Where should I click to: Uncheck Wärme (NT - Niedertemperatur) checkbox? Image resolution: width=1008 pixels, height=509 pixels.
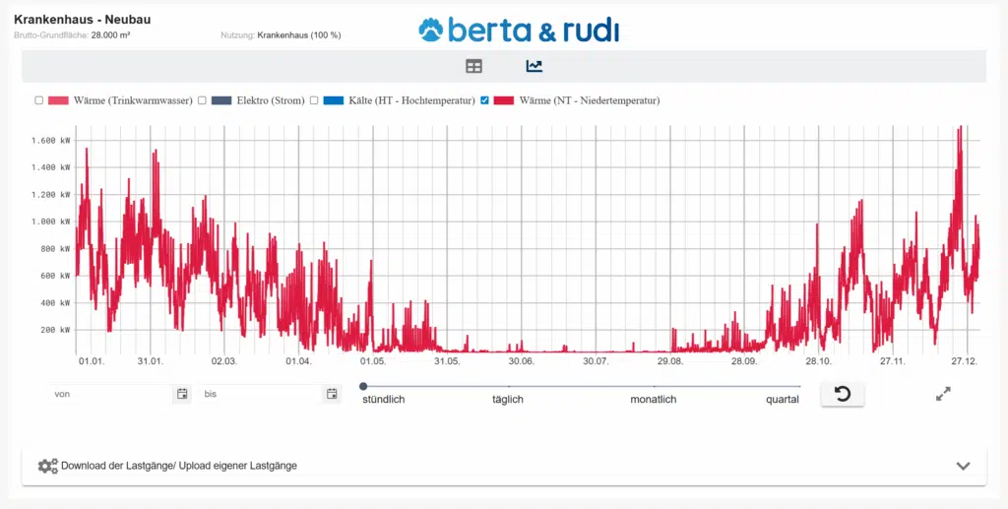pyautogui.click(x=484, y=100)
